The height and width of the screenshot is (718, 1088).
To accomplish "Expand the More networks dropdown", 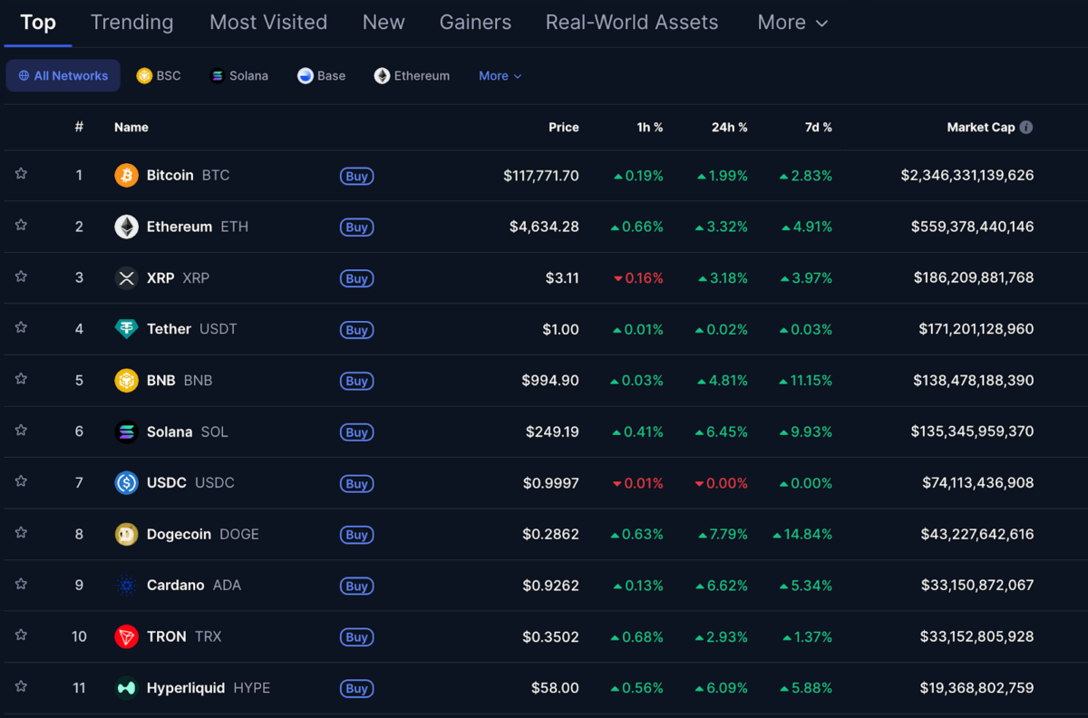I will click(500, 76).
